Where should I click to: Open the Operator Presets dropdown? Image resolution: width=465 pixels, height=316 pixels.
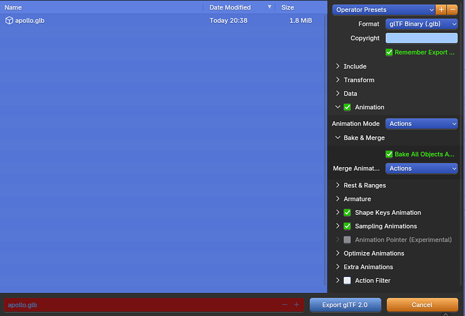(384, 9)
